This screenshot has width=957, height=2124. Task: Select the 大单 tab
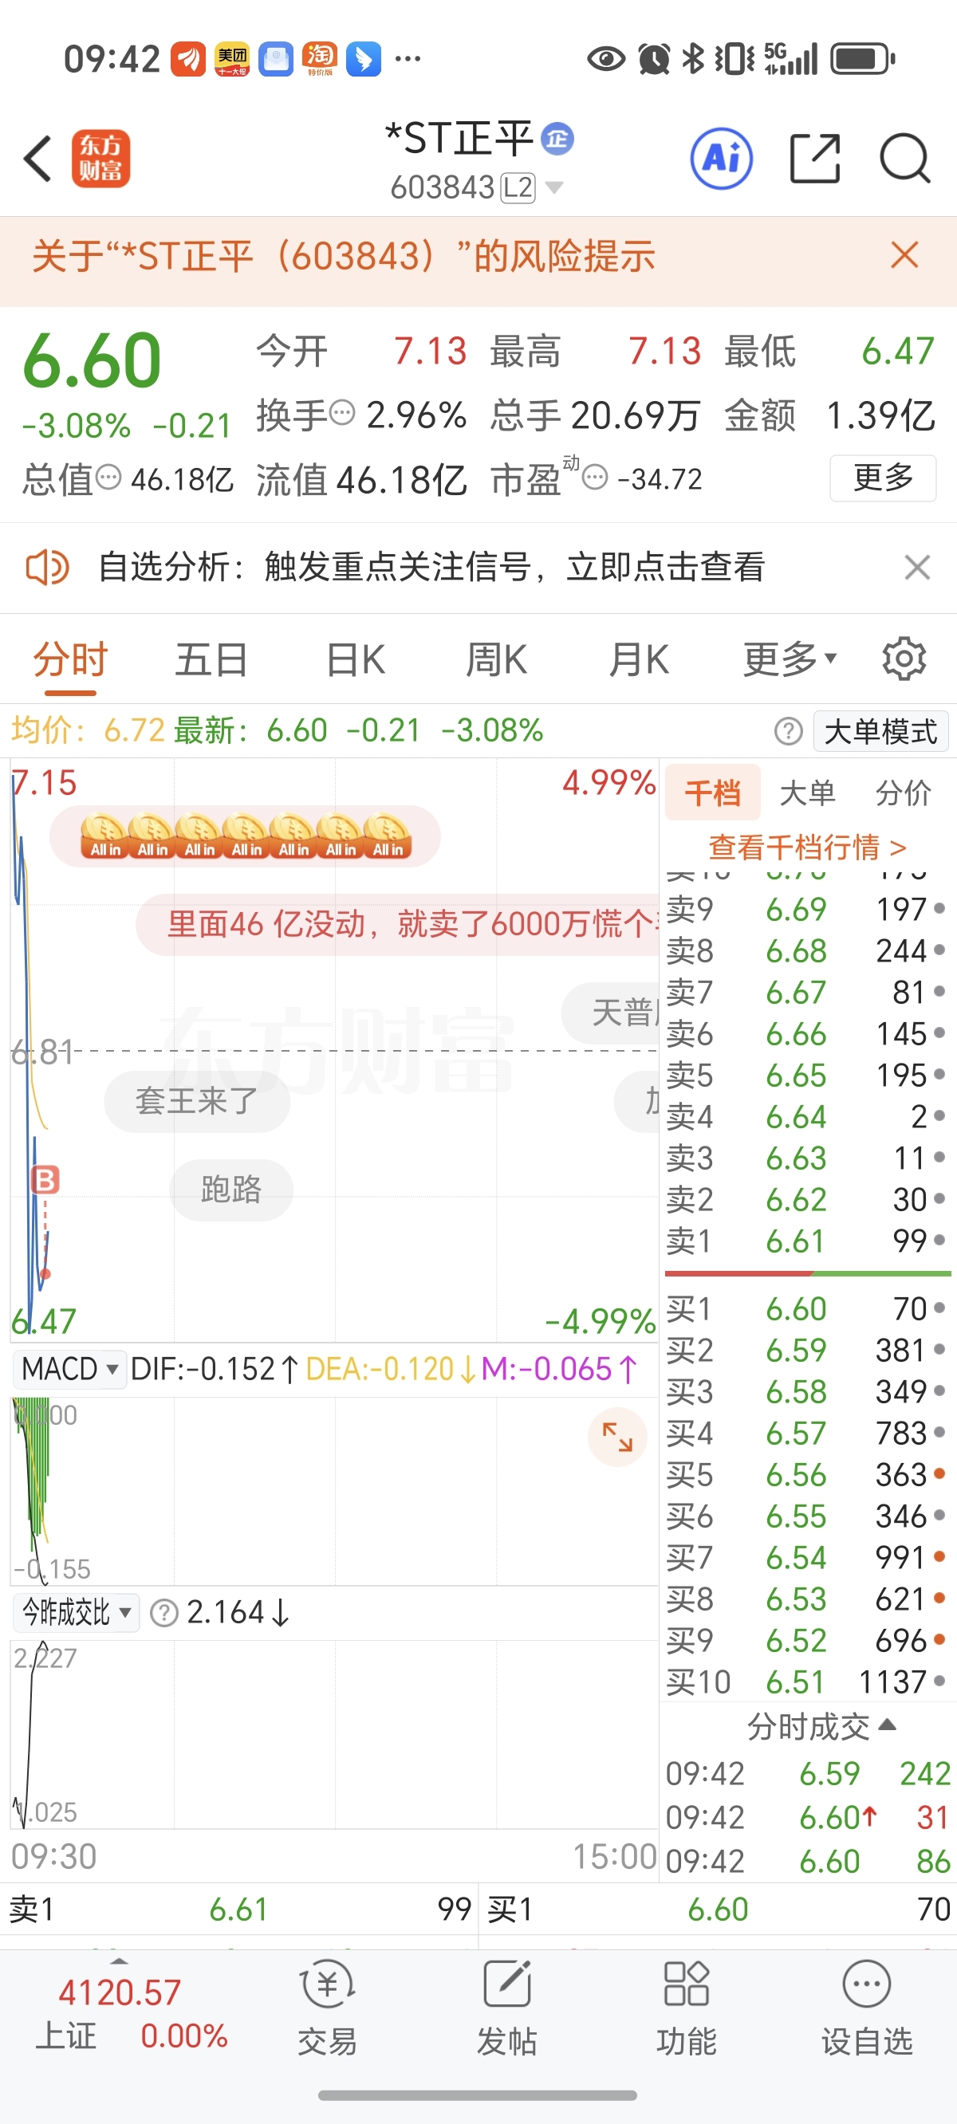coord(808,793)
